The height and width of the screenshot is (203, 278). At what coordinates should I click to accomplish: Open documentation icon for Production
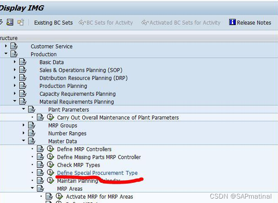(x=14, y=54)
